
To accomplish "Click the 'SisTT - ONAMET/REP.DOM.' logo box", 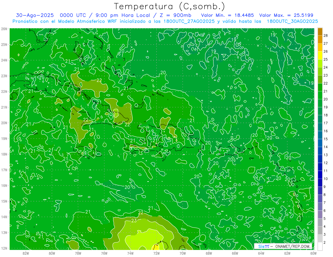I will pos(283,246).
